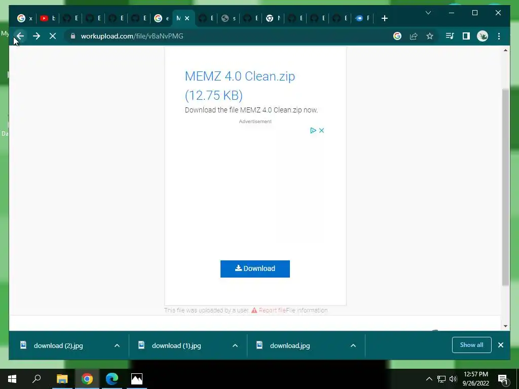Click Show all downloads
This screenshot has width=519, height=389.
(472, 345)
